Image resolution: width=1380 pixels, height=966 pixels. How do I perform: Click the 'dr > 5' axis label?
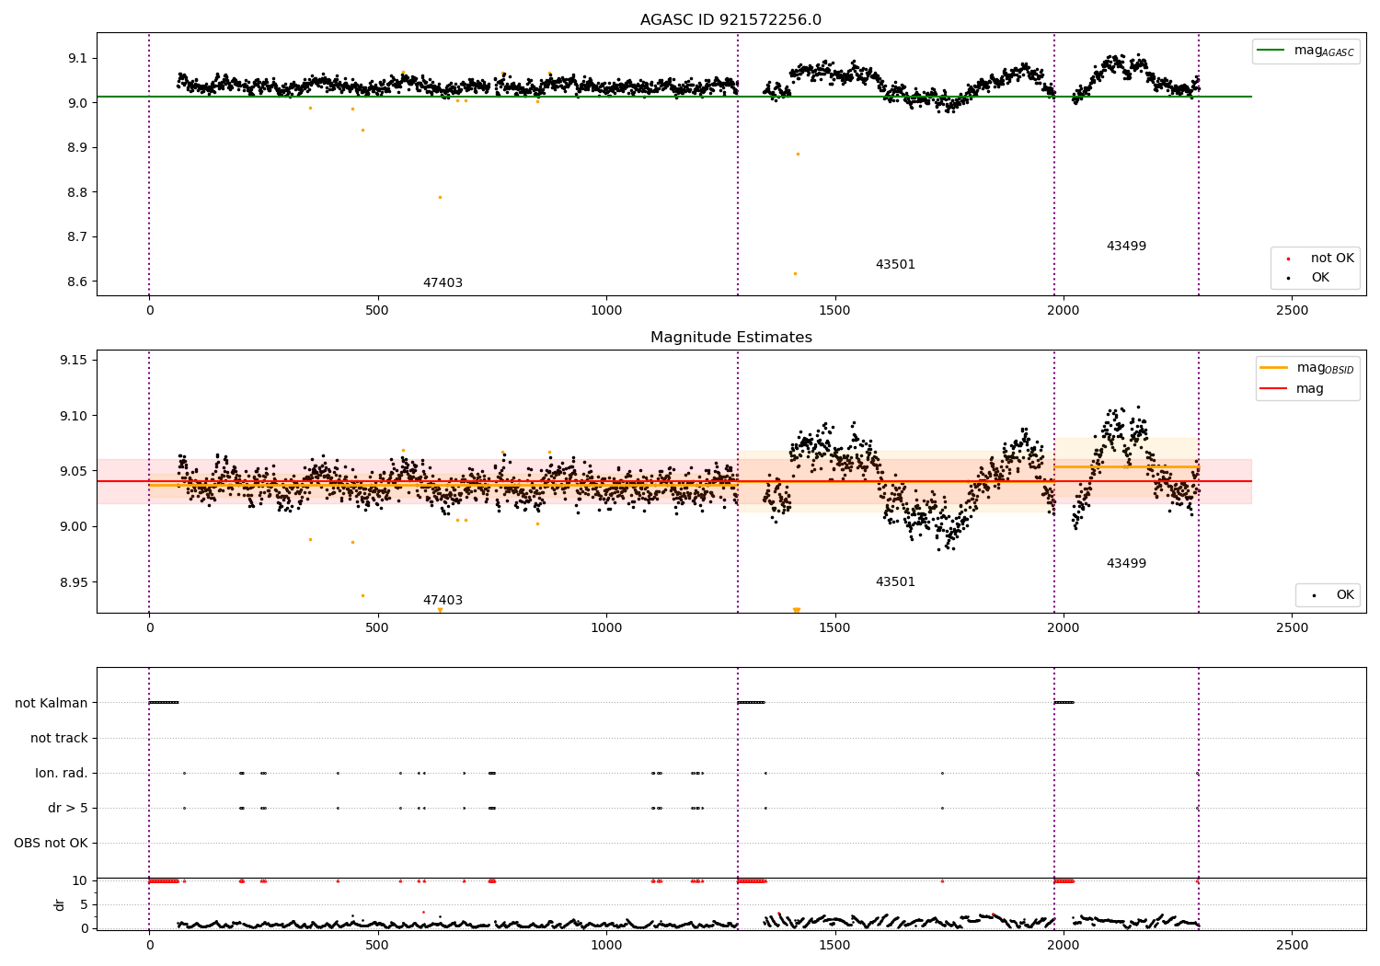(x=68, y=808)
